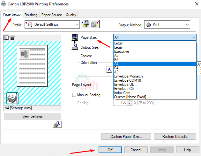This screenshot has height=156, width=201.
Task: Click the Scaling value field showing 100
Action: point(120,102)
